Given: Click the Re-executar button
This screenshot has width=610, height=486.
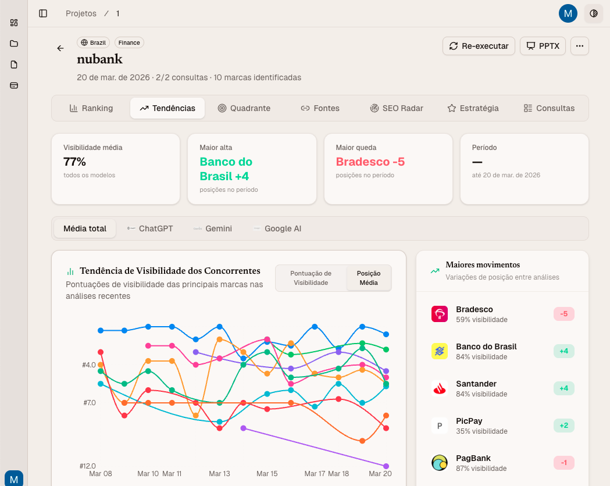Looking at the screenshot, I should coord(479,46).
